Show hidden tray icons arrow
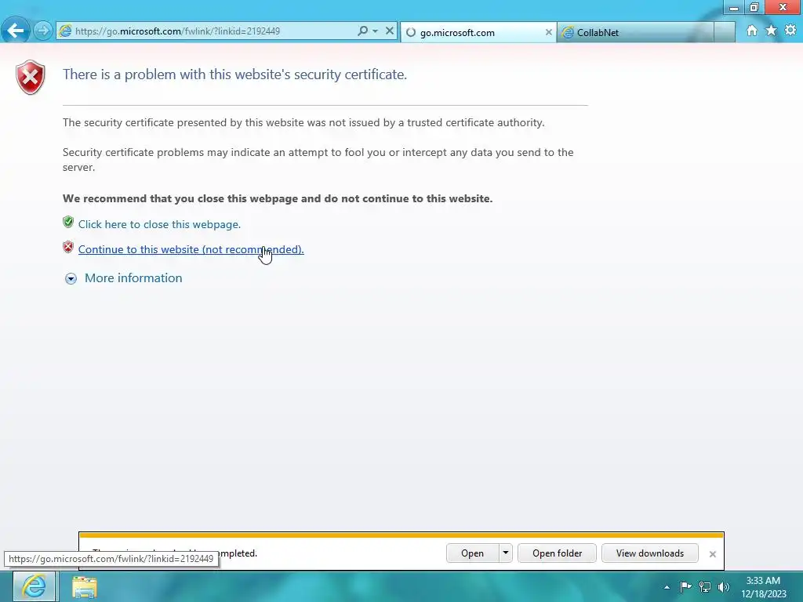This screenshot has height=602, width=803. click(667, 587)
